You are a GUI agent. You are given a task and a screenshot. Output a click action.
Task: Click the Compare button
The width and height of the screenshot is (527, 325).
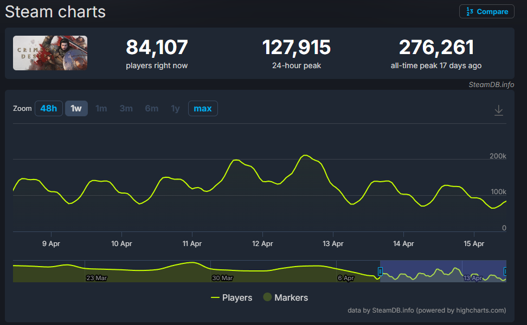(487, 11)
